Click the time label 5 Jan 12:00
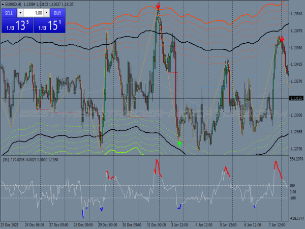305x229 pixels. click(x=228, y=225)
